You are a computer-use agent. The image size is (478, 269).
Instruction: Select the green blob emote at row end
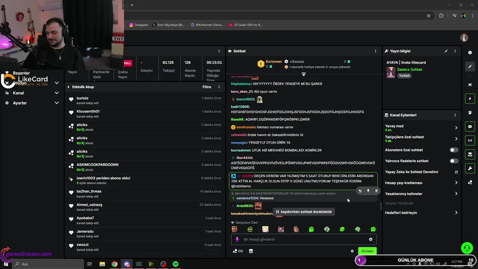pyautogui.click(x=373, y=229)
